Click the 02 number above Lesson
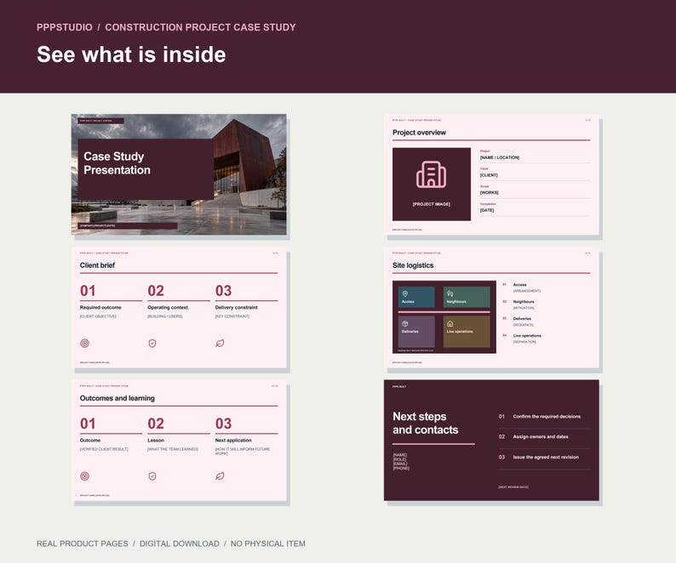676x563 pixels. click(156, 424)
